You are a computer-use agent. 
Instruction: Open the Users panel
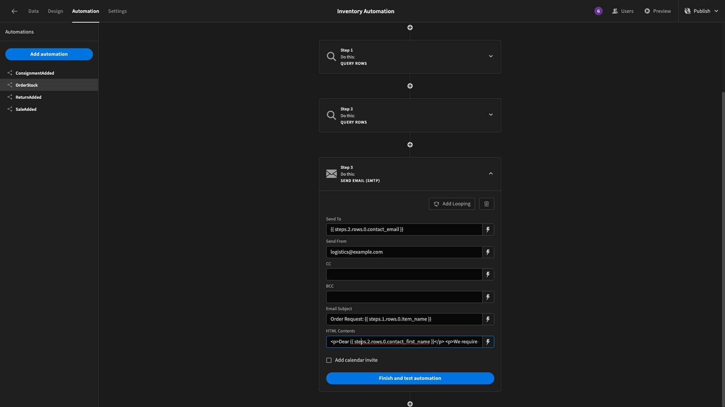623,11
